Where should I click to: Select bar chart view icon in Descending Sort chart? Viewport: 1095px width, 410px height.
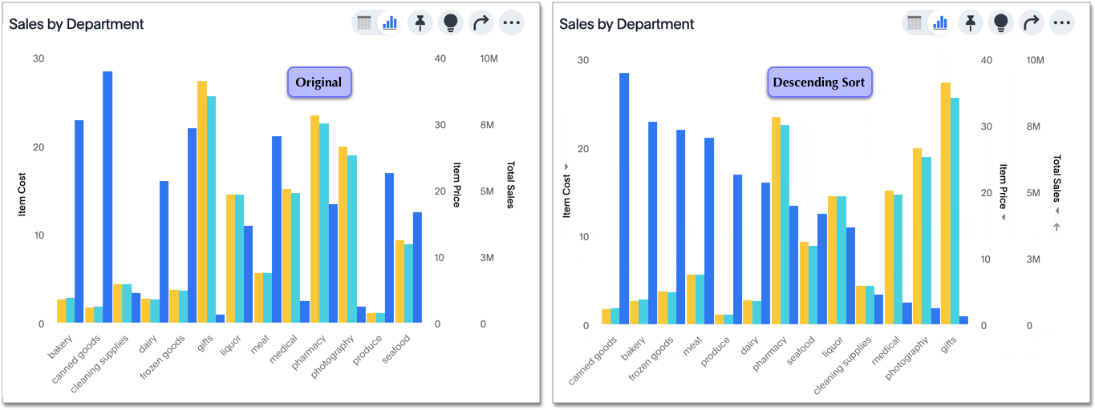coord(939,22)
